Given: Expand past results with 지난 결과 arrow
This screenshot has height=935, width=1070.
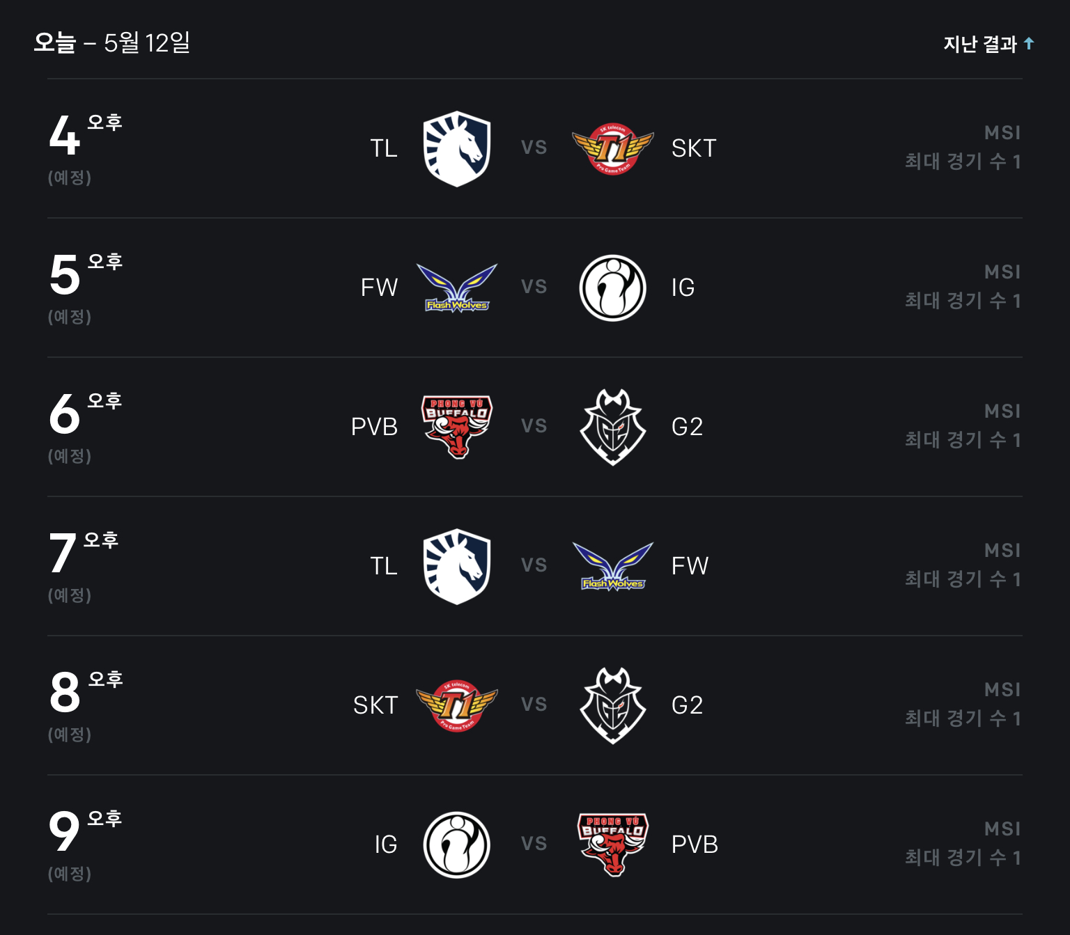Looking at the screenshot, I should 1029,44.
